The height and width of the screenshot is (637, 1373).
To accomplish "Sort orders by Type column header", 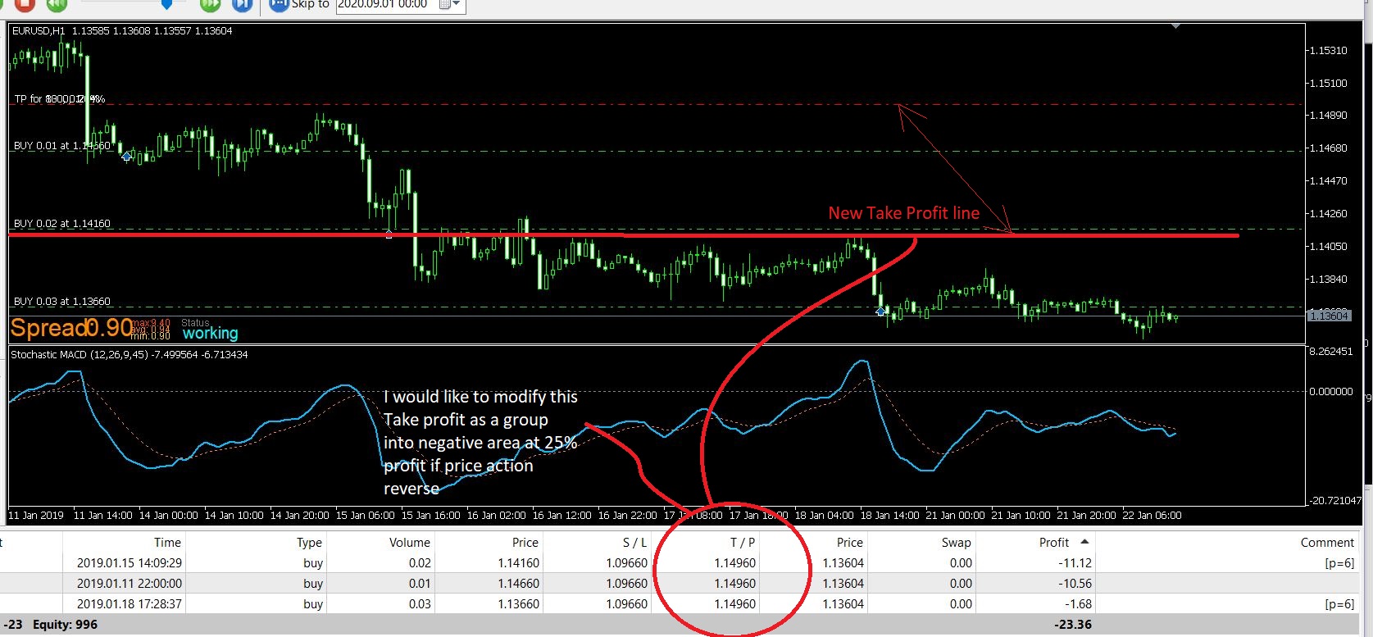I will (x=309, y=543).
